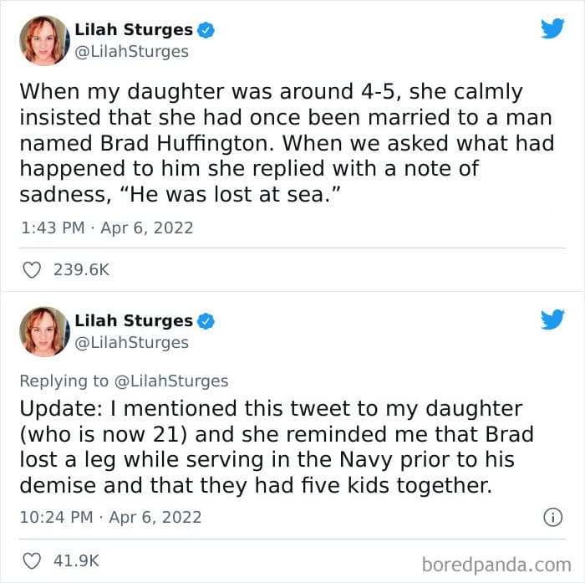Click @LilahSturges handle under first tweet name
Viewport: 585px width, 583px height.
click(132, 52)
